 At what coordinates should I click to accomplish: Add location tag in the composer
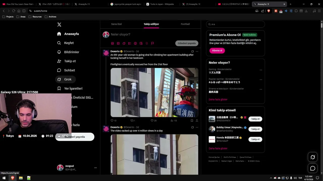(147, 43)
